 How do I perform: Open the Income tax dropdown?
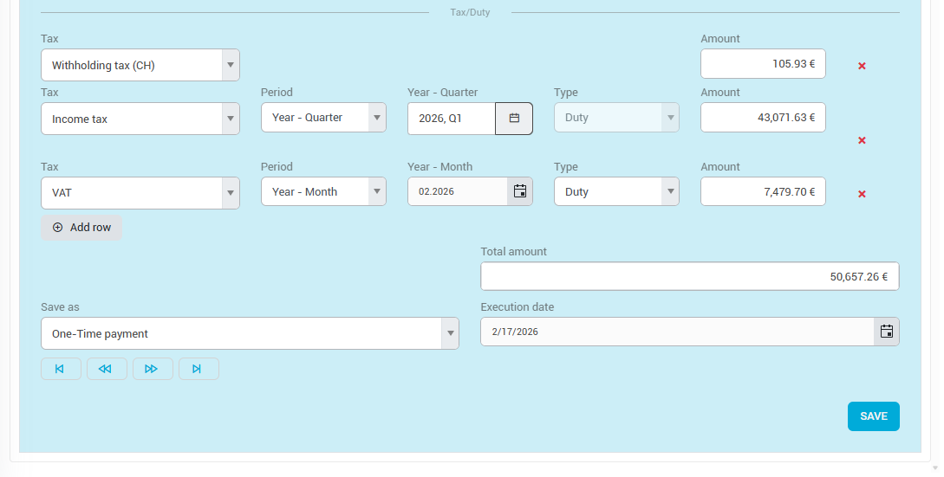pos(230,119)
